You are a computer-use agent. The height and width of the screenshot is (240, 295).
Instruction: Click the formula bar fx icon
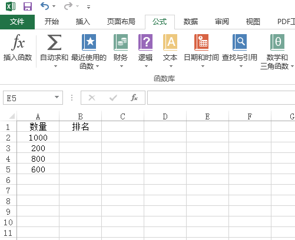[134, 98]
